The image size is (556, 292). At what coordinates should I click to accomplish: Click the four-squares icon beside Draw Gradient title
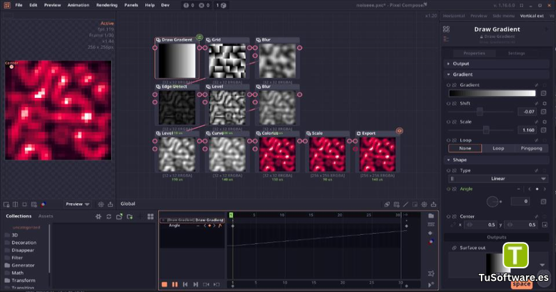point(446,29)
